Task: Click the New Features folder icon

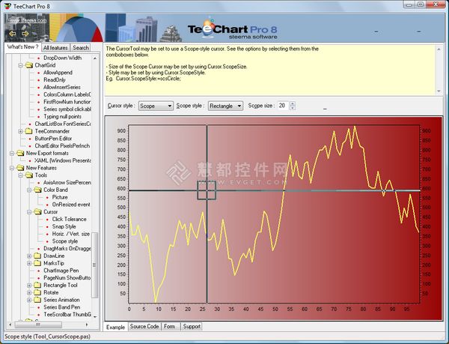Action: pyautogui.click(x=20, y=168)
